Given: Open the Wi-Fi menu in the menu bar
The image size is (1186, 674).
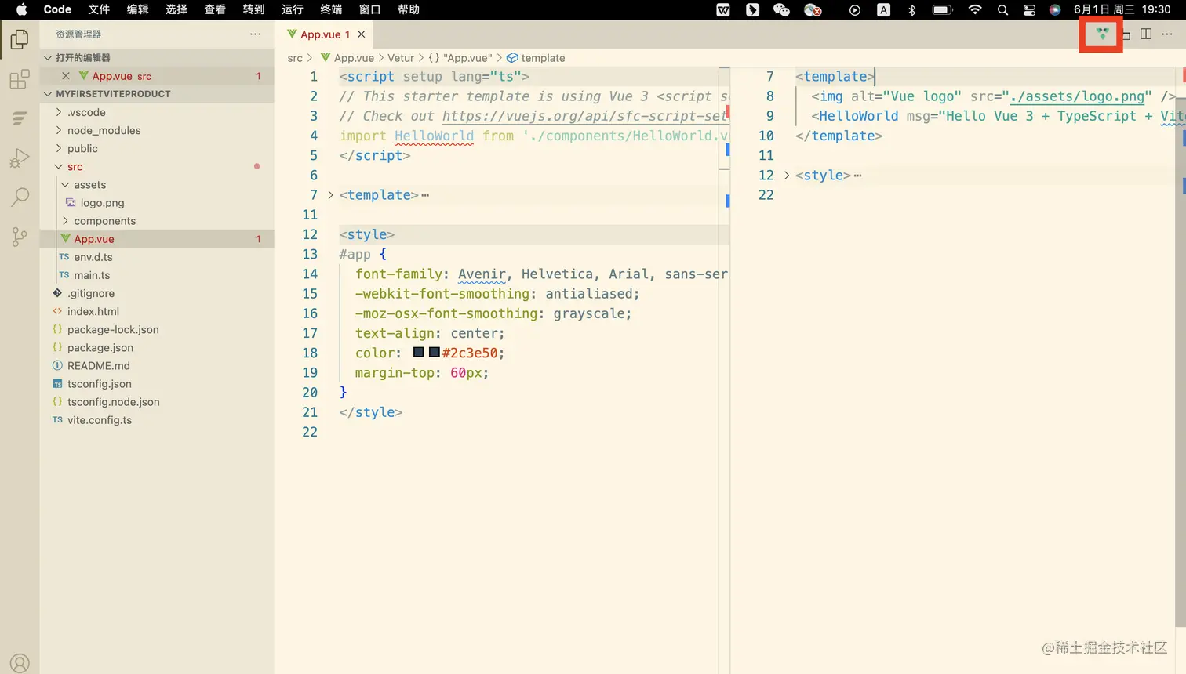Looking at the screenshot, I should (975, 9).
